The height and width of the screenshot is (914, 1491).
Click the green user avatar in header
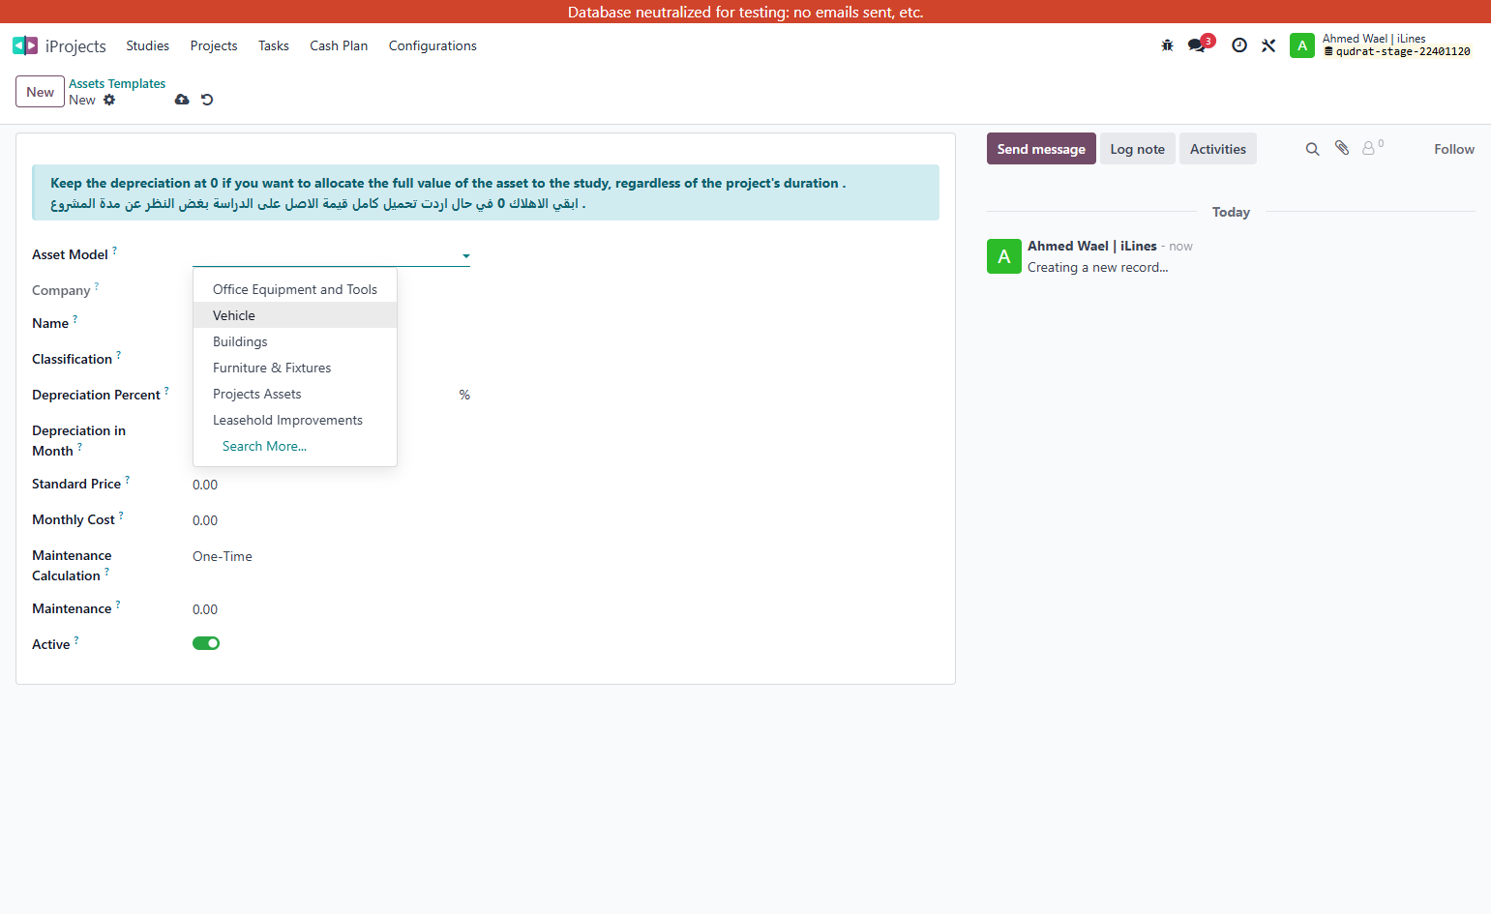(1302, 45)
